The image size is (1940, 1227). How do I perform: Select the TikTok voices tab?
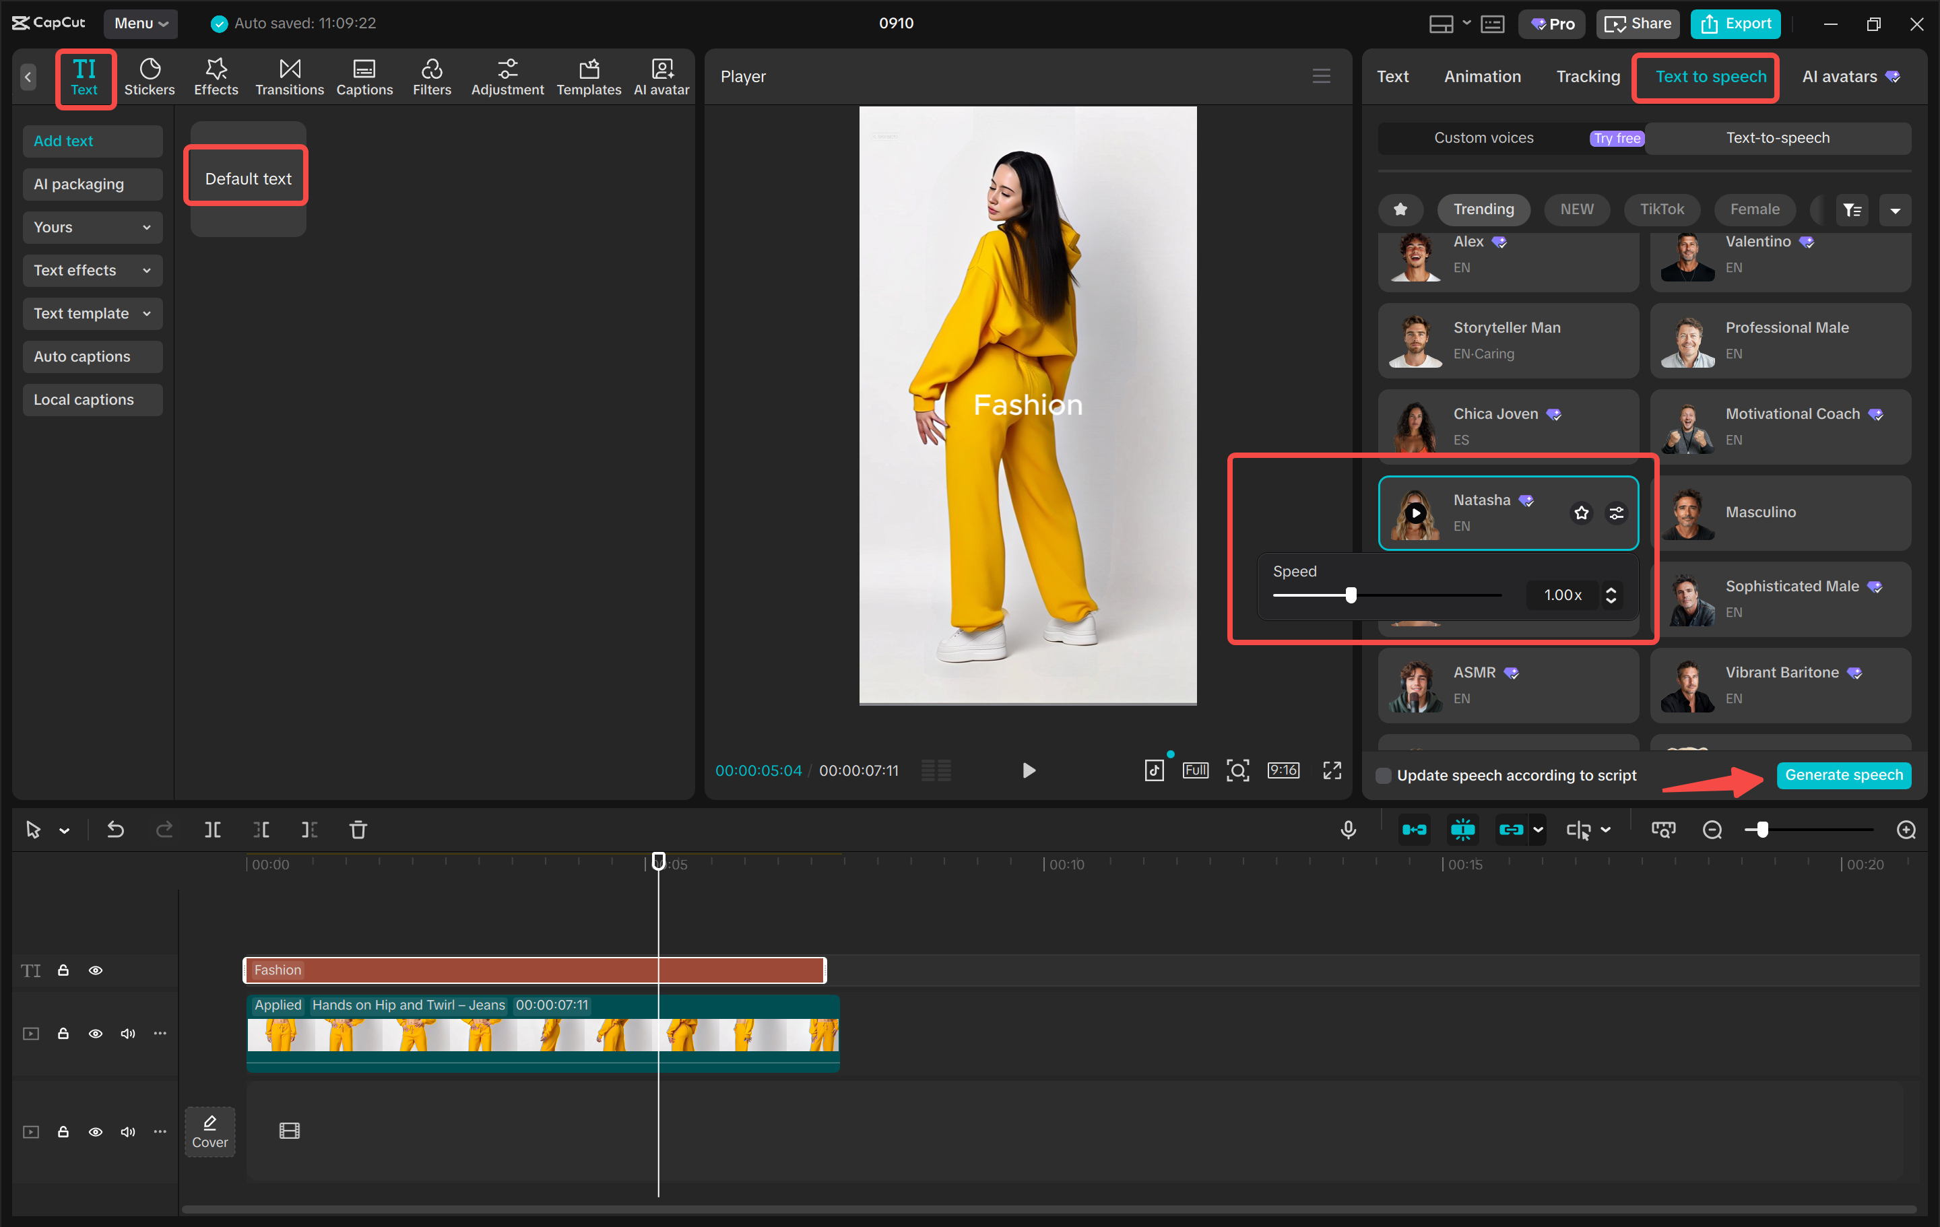(1661, 209)
